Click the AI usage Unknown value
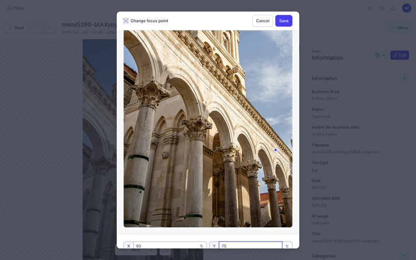 tap(320, 223)
